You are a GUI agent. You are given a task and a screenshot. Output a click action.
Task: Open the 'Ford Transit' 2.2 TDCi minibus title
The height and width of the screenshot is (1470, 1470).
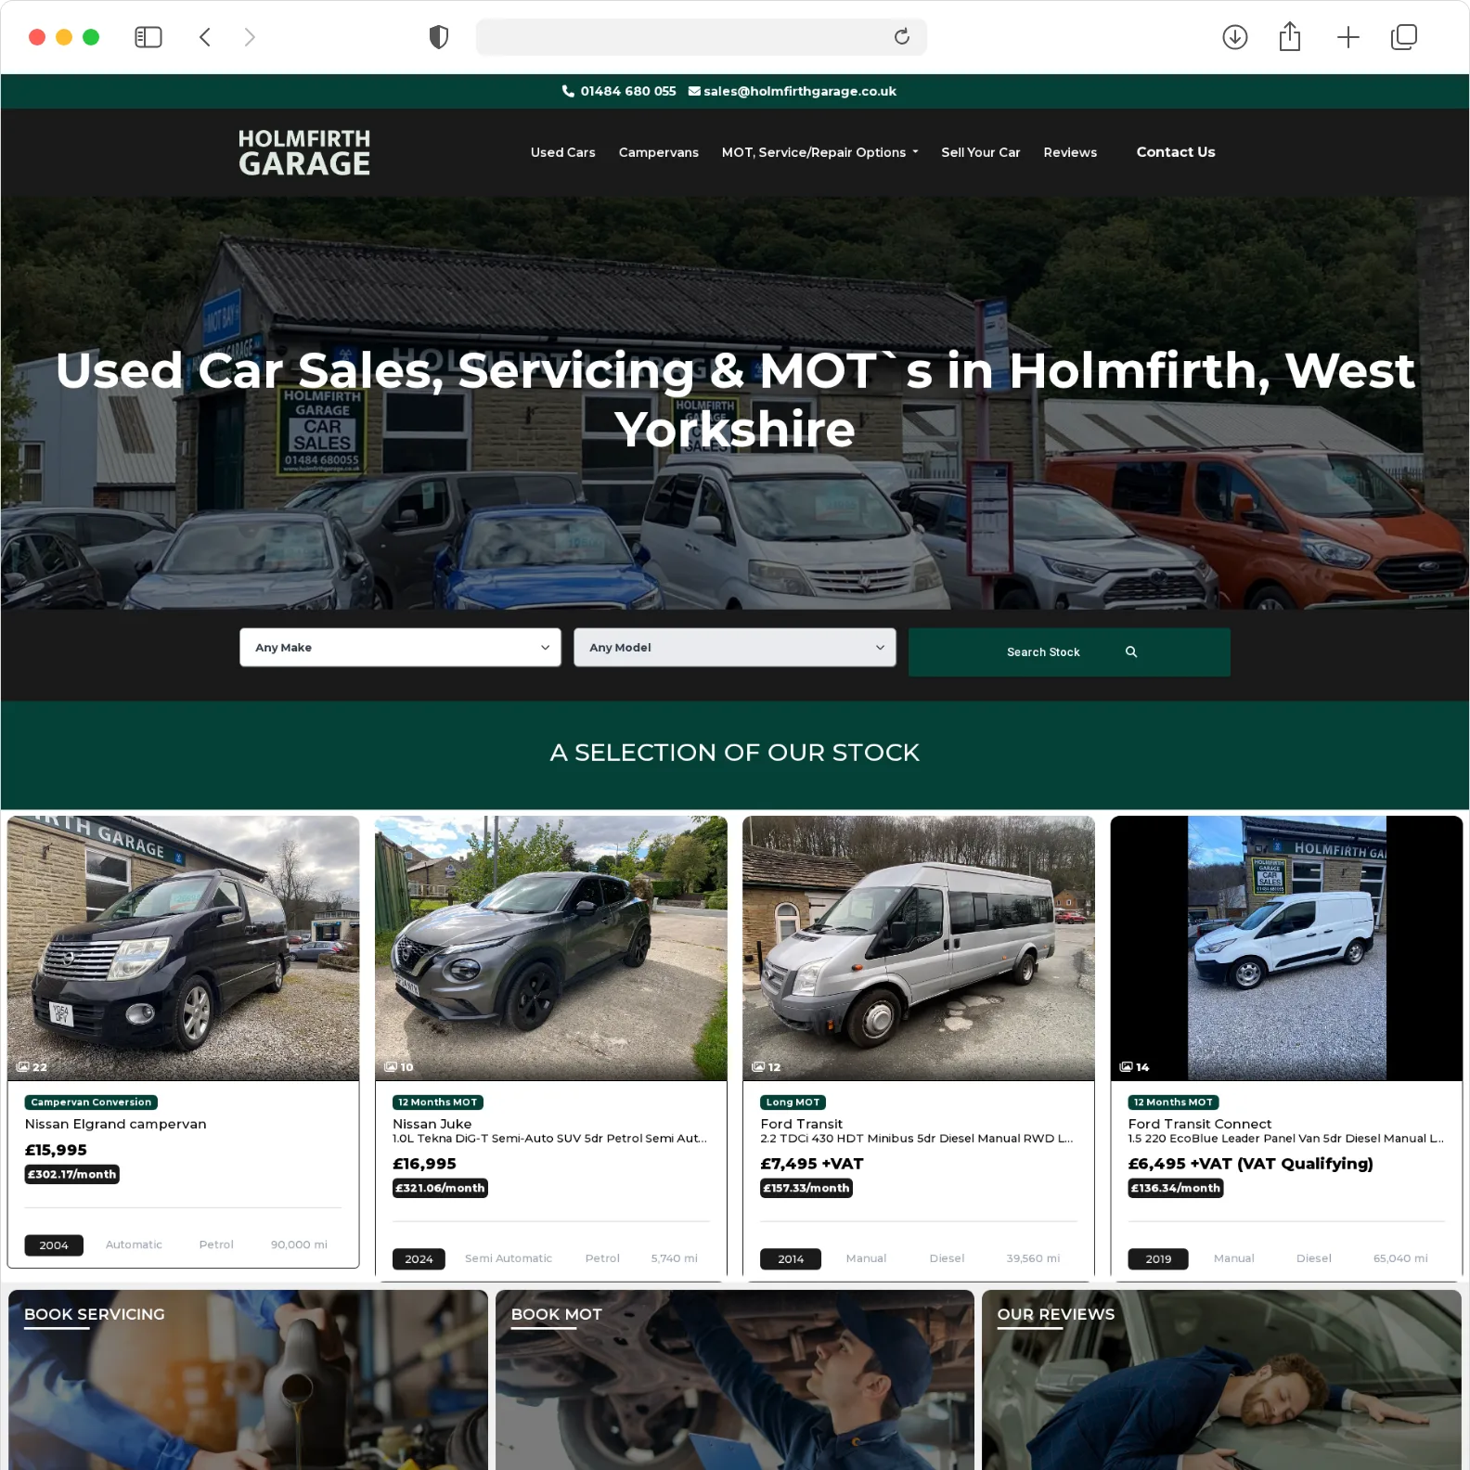point(801,1124)
